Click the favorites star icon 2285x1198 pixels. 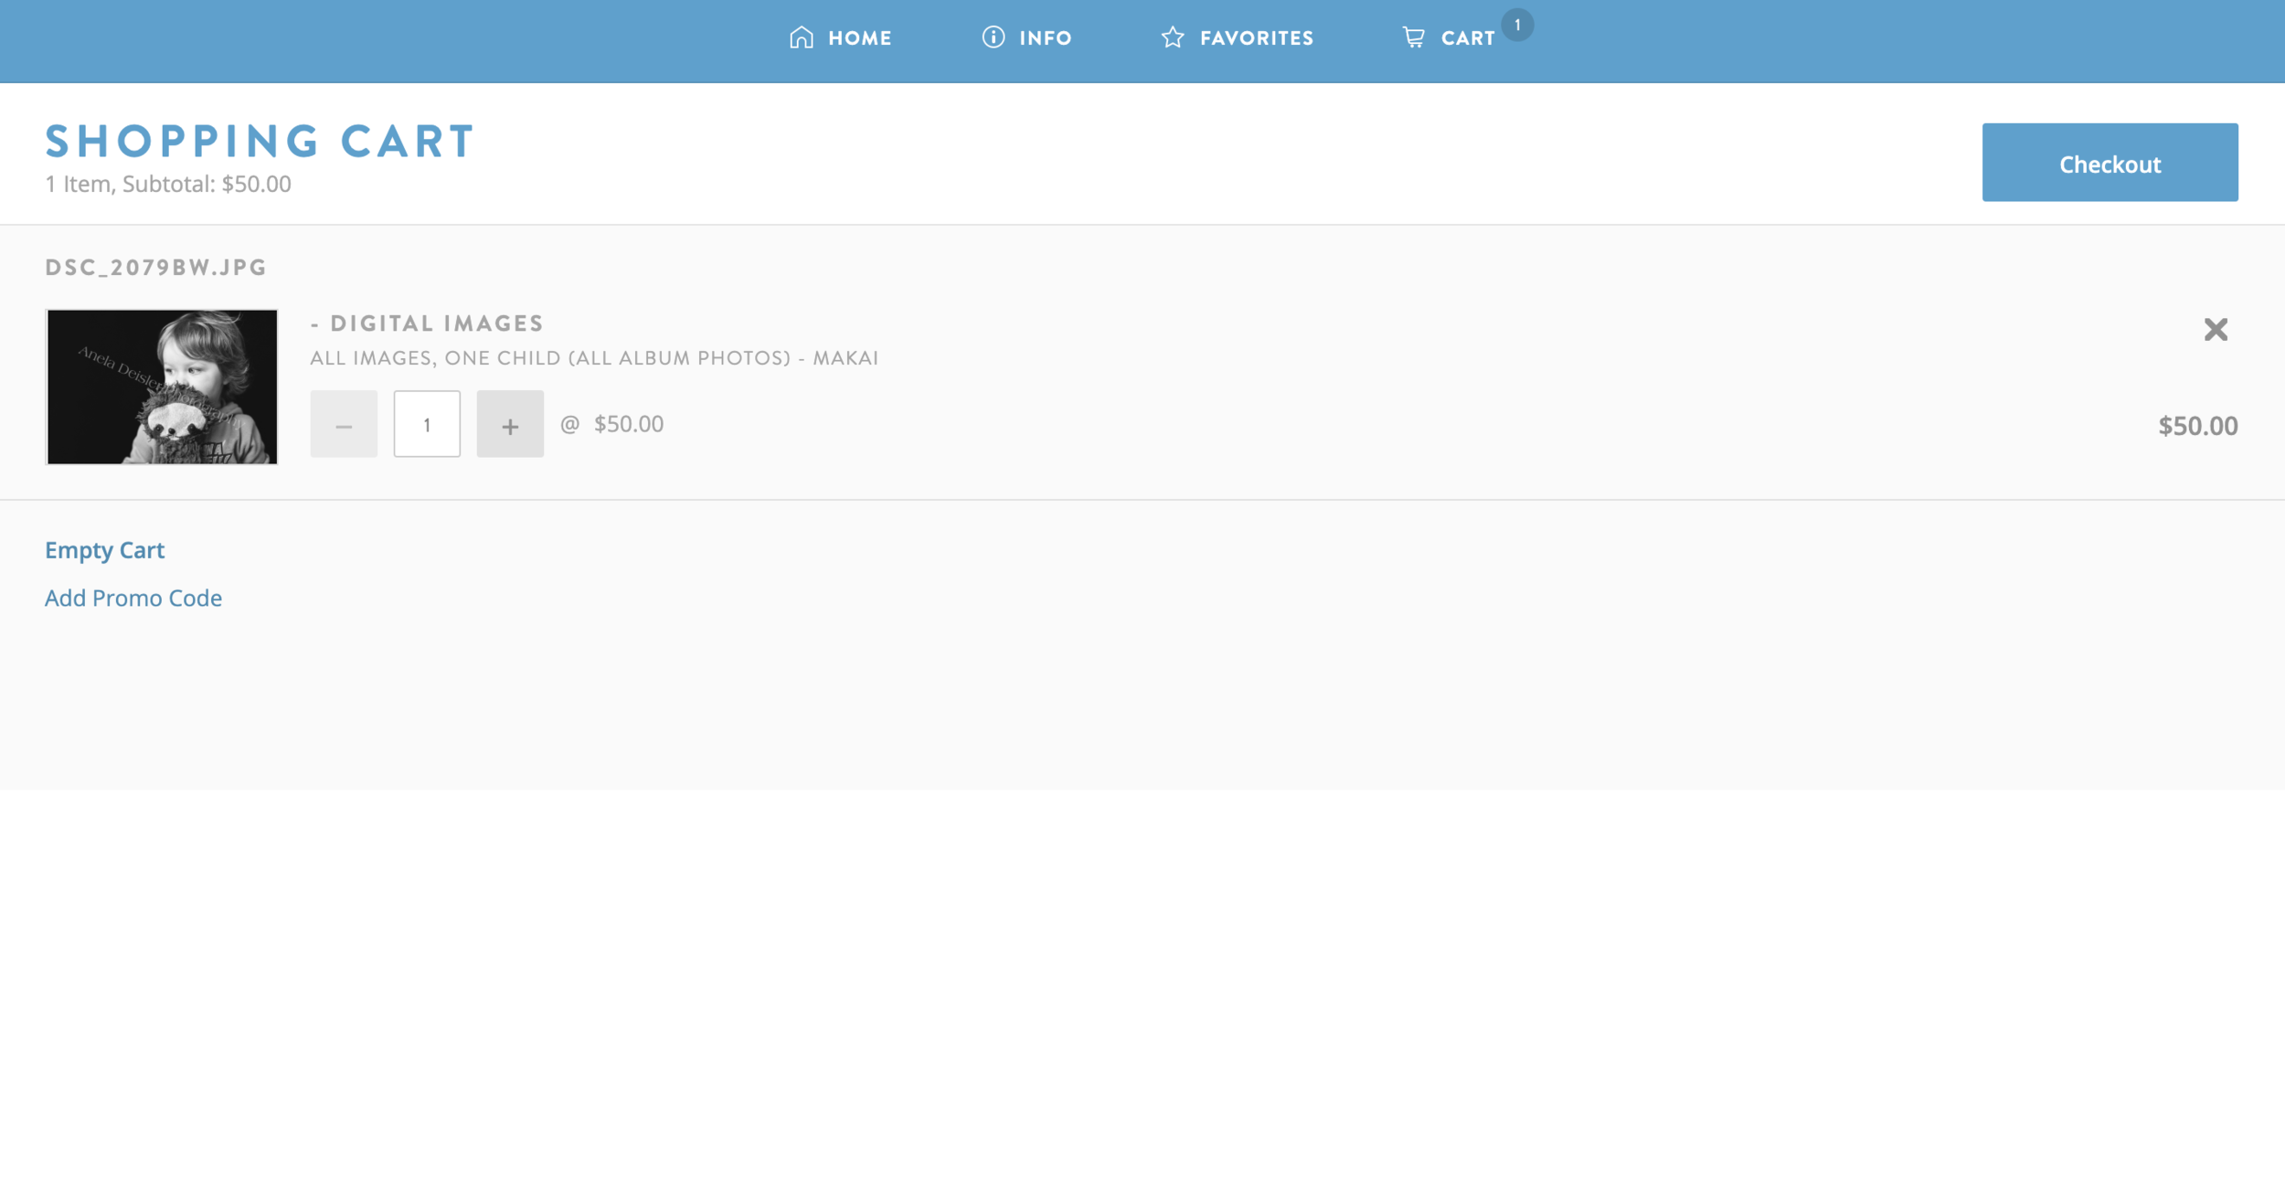[1173, 37]
